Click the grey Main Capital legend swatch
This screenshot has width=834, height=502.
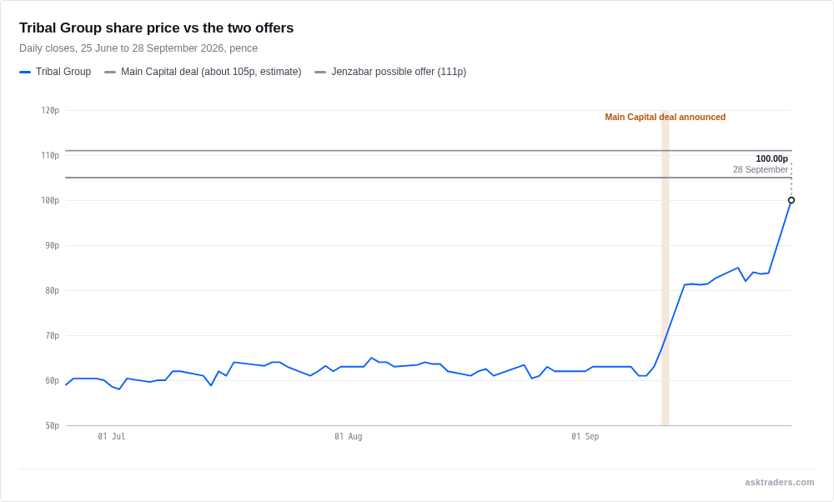[110, 73]
